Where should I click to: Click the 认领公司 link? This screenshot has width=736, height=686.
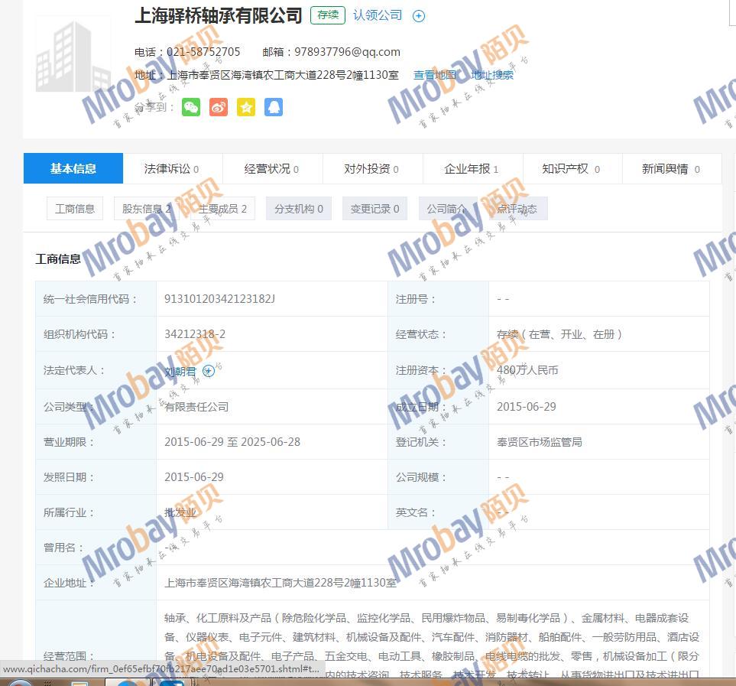[x=378, y=15]
